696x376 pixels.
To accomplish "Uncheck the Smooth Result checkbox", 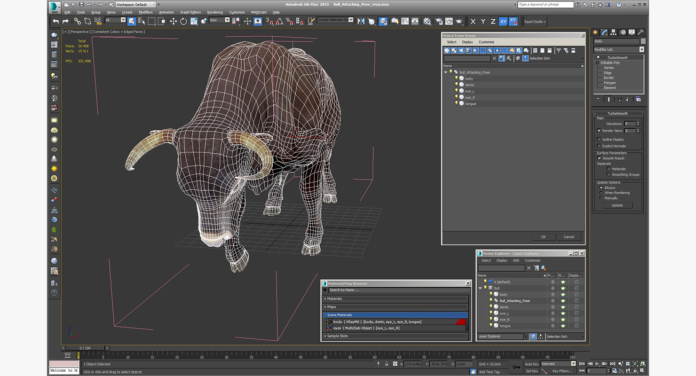I will 599,158.
